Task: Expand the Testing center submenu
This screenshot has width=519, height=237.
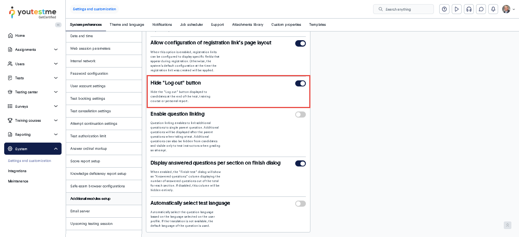Action: [56, 92]
